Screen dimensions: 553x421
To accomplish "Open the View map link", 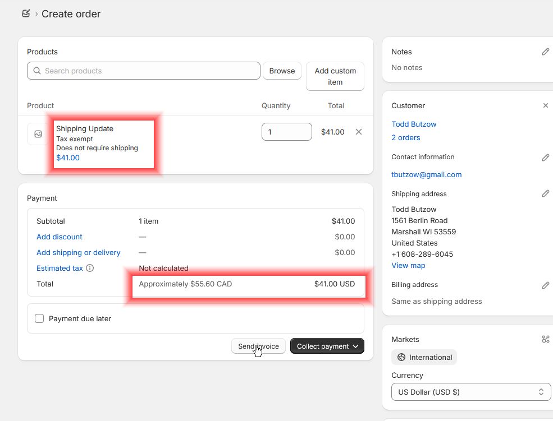I will pyautogui.click(x=408, y=265).
